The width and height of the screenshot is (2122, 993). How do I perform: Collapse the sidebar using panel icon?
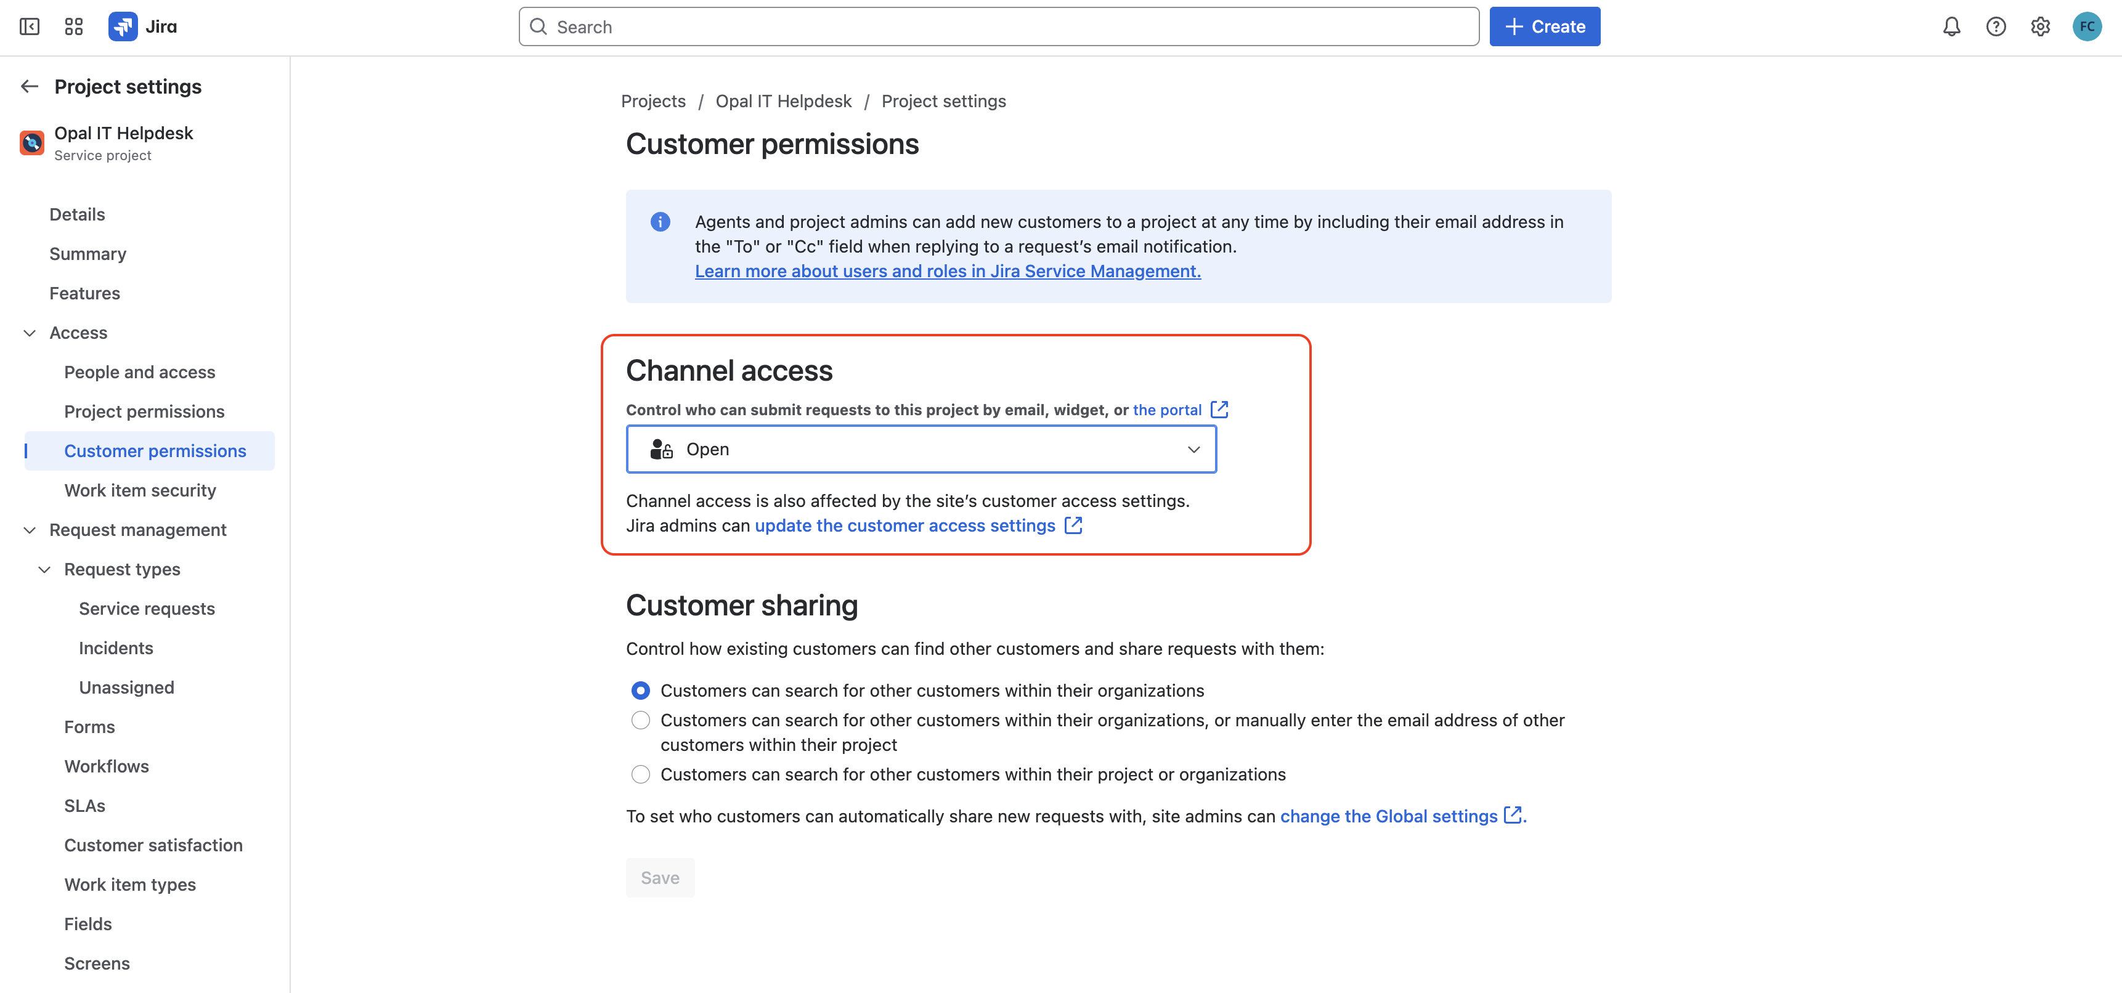coord(30,27)
